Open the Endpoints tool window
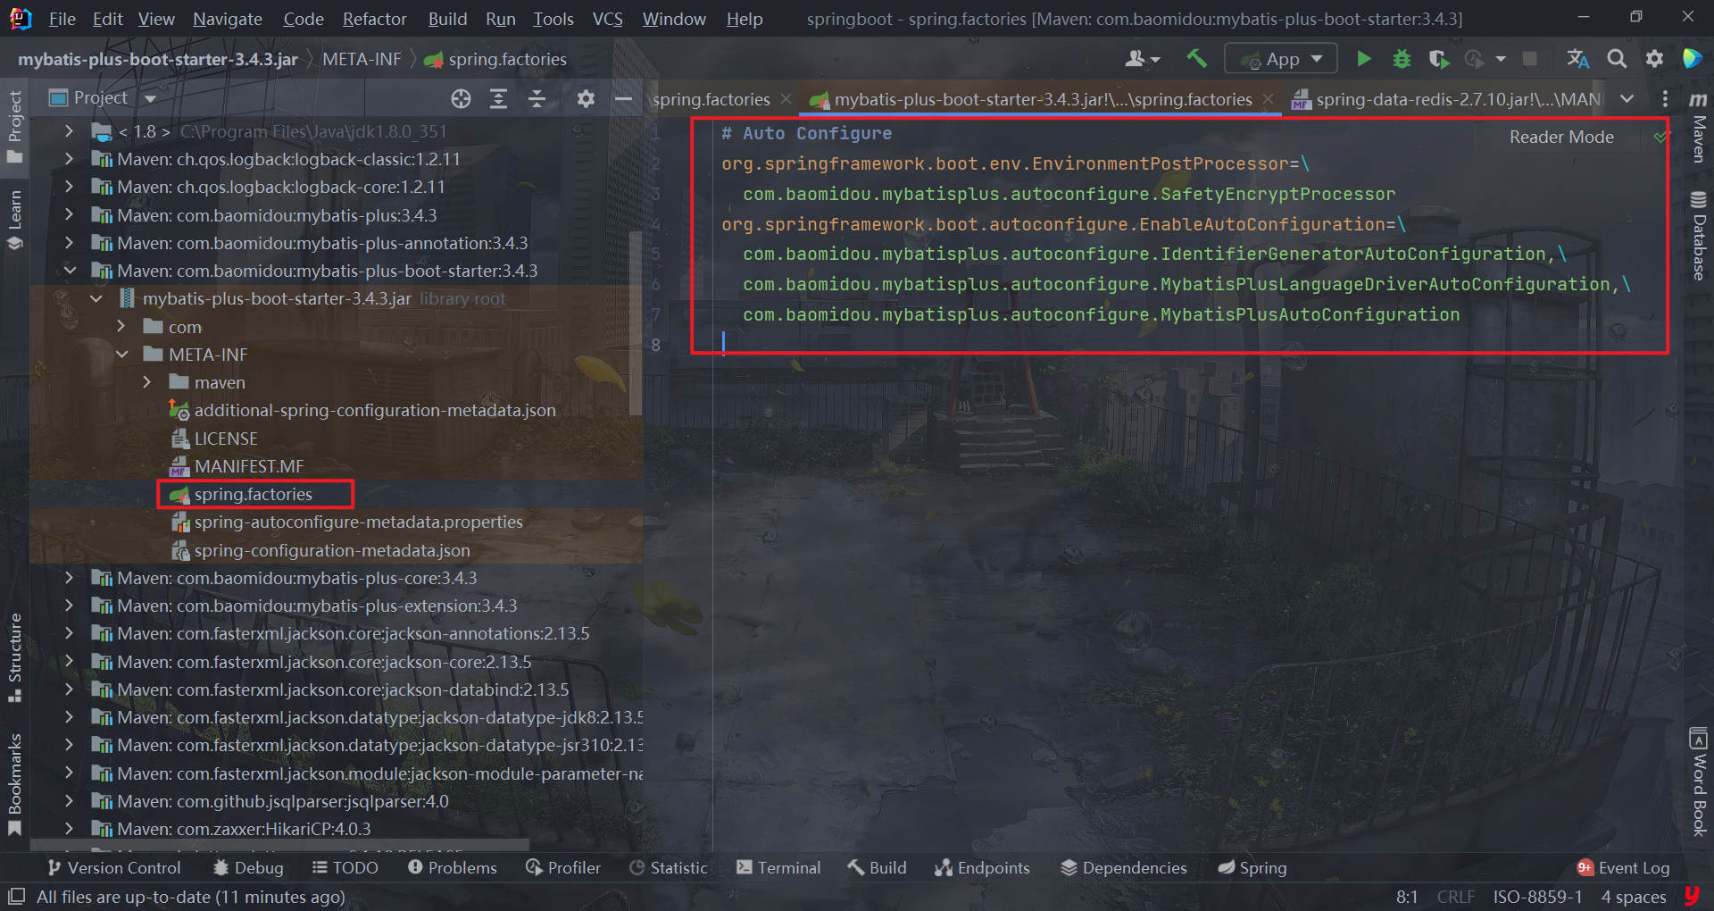This screenshot has height=911, width=1714. click(982, 867)
